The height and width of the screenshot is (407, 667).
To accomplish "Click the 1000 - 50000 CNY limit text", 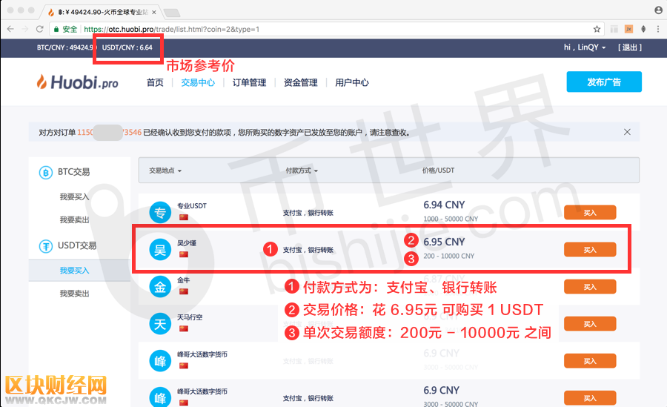I will point(451,219).
